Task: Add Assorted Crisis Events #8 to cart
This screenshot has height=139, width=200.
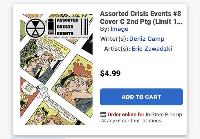Action: 141,97
